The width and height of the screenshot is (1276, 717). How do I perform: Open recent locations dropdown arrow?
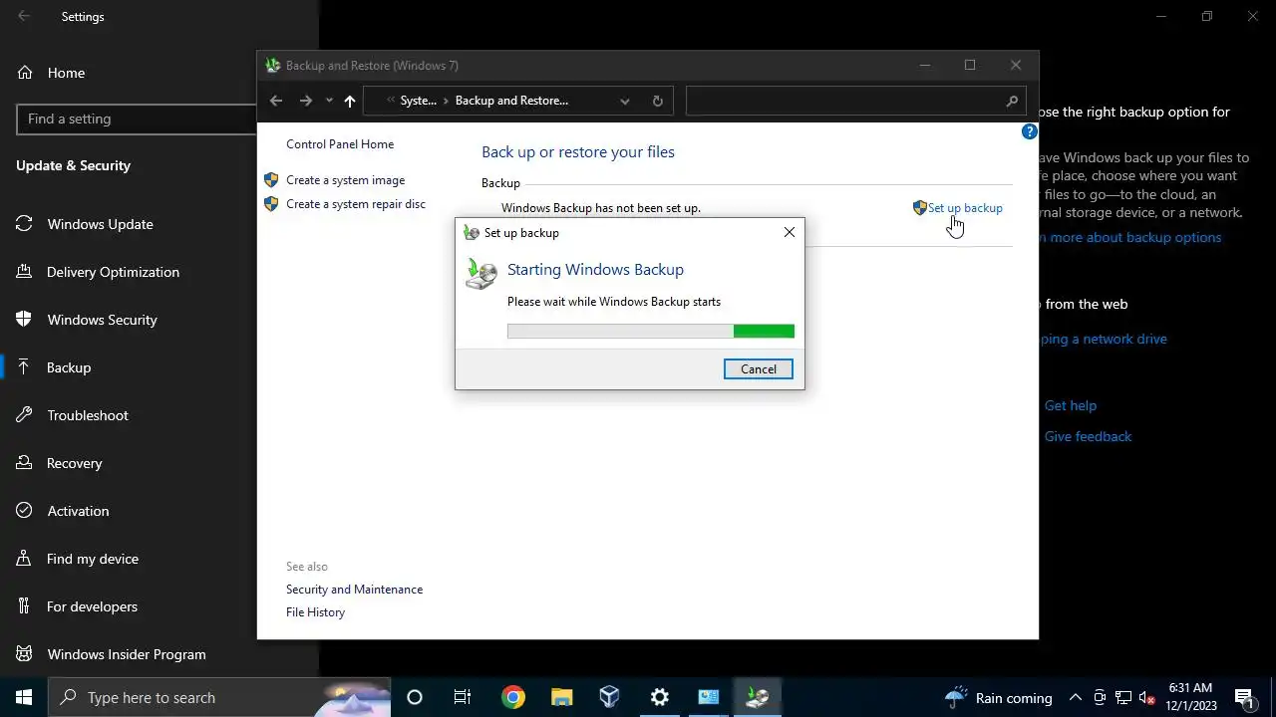point(329,101)
